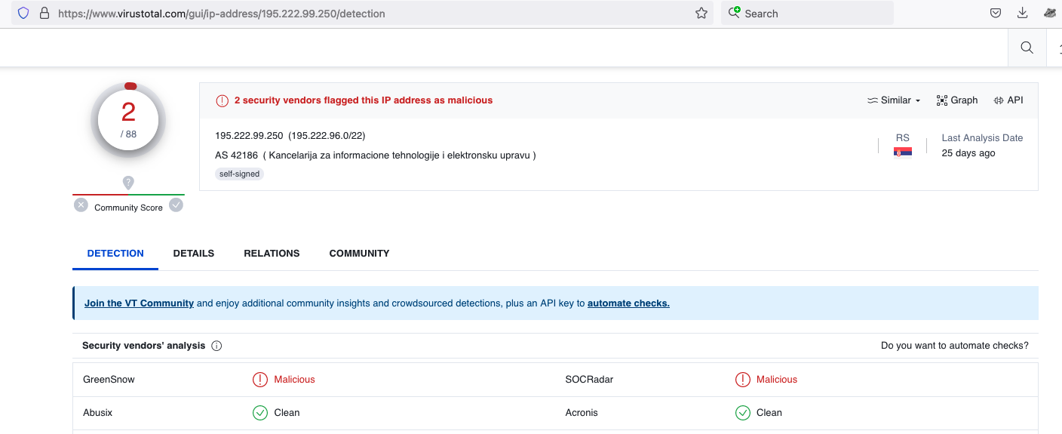Open the browser downloads arrow icon
Image resolution: width=1062 pixels, height=434 pixels.
coord(1023,13)
